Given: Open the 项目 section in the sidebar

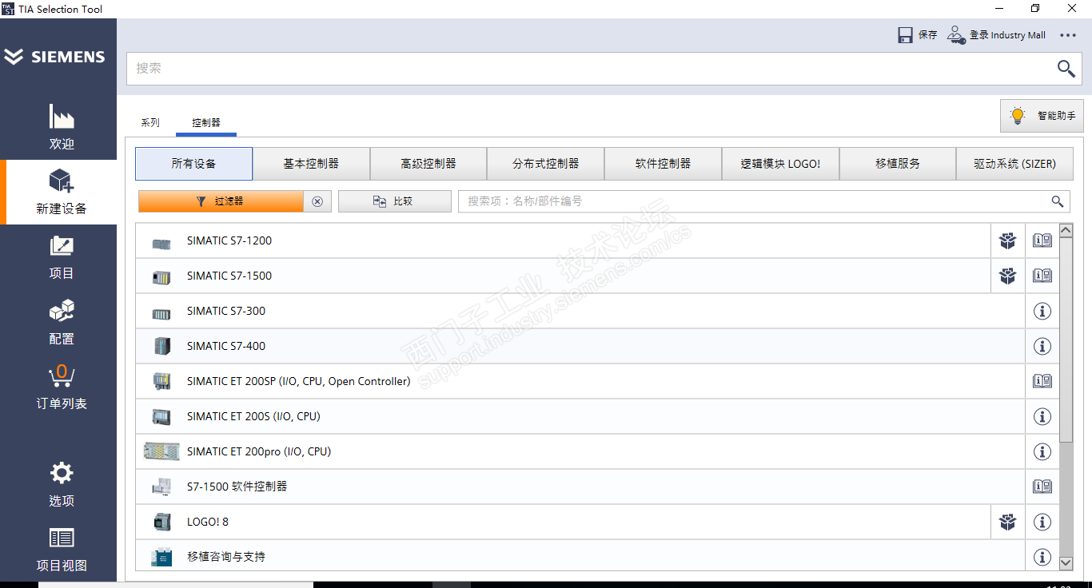Looking at the screenshot, I should pos(62,257).
